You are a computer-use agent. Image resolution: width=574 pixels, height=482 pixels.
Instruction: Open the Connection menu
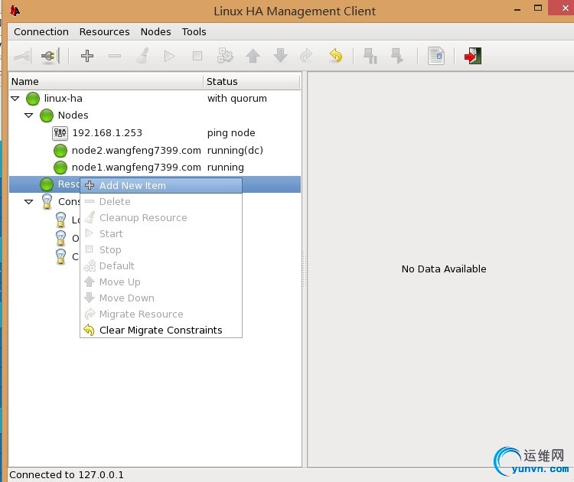(x=41, y=32)
